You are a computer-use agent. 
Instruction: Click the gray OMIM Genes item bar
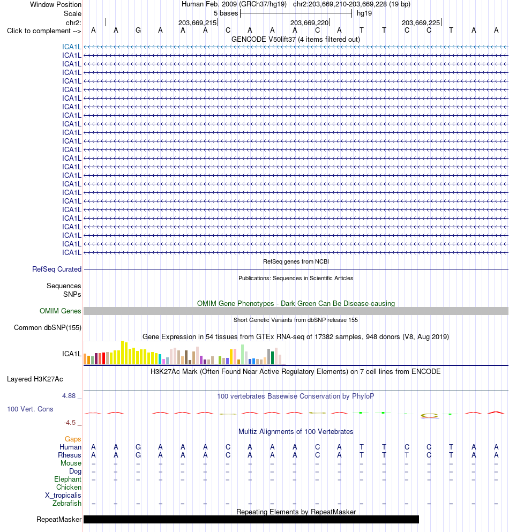(x=296, y=311)
